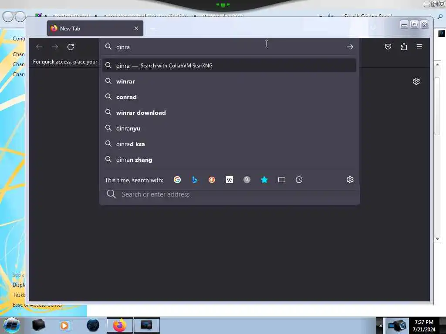Click Control Panel search magnifier icon
This screenshot has width=446, height=334.
coord(440,17)
